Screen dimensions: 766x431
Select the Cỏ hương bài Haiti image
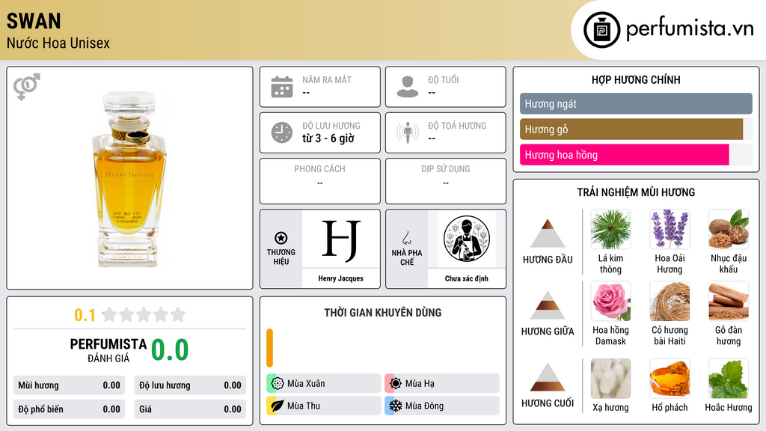[x=670, y=302]
